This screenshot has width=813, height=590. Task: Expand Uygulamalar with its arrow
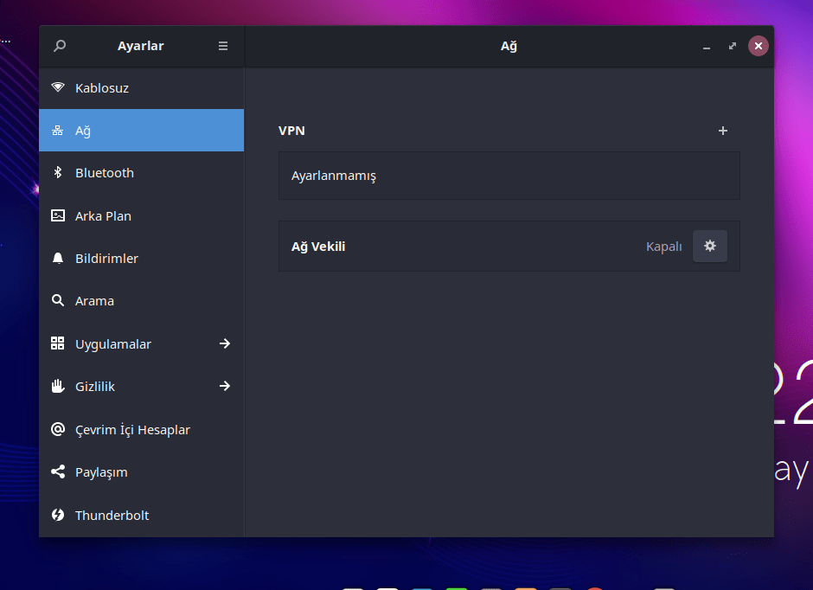coord(225,343)
